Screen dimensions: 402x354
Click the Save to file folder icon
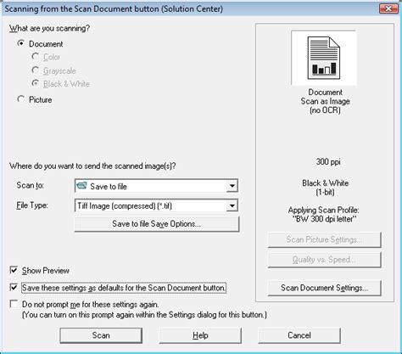click(81, 186)
